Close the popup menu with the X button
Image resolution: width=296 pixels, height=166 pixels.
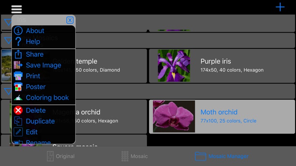coord(70,20)
